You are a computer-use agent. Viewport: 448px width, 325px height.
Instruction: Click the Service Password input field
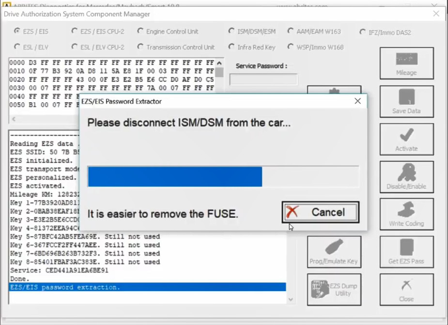[263, 79]
